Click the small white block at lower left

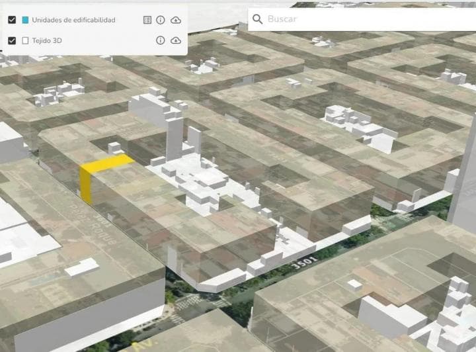tap(81, 267)
